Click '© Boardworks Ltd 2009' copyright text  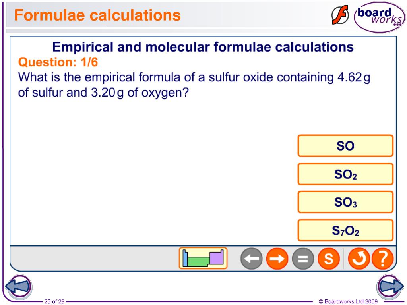348,301
